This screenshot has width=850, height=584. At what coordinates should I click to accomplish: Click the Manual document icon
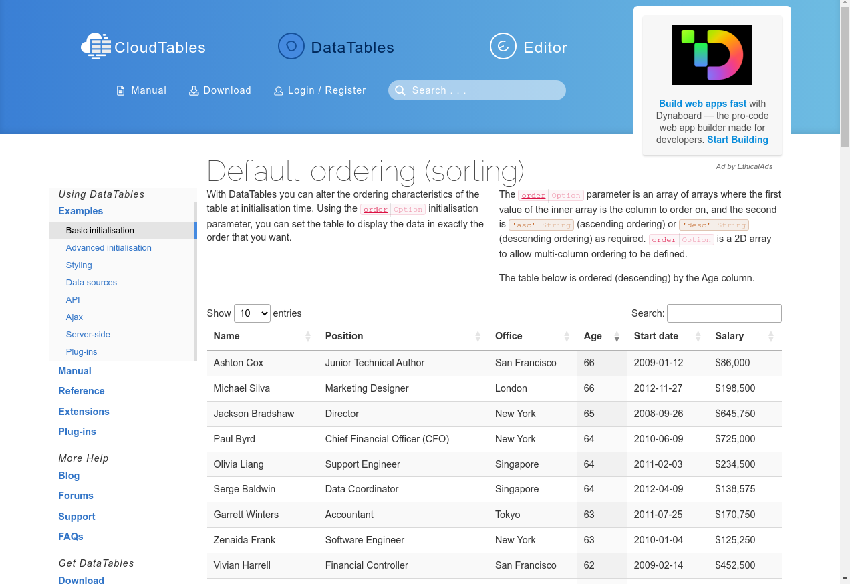pyautogui.click(x=121, y=91)
